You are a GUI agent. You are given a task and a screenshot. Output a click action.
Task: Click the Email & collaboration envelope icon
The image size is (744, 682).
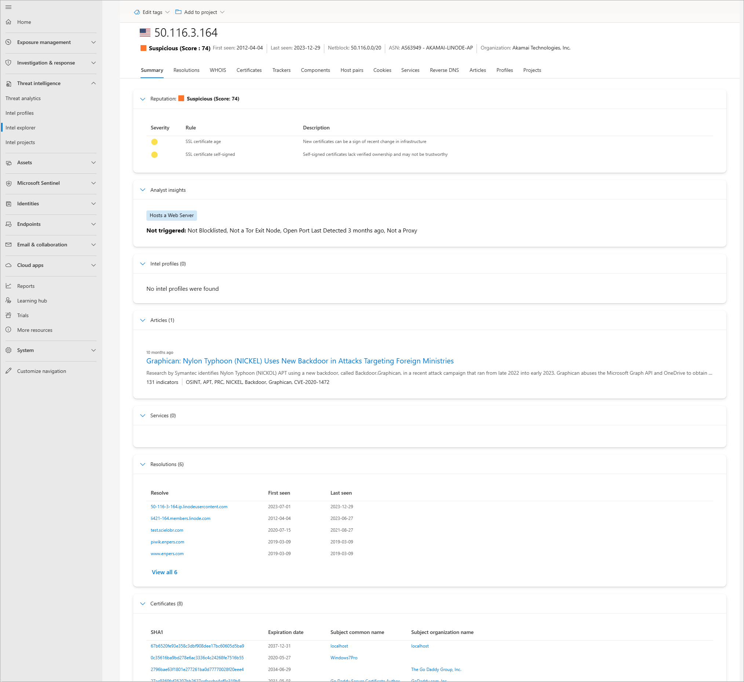(8, 245)
